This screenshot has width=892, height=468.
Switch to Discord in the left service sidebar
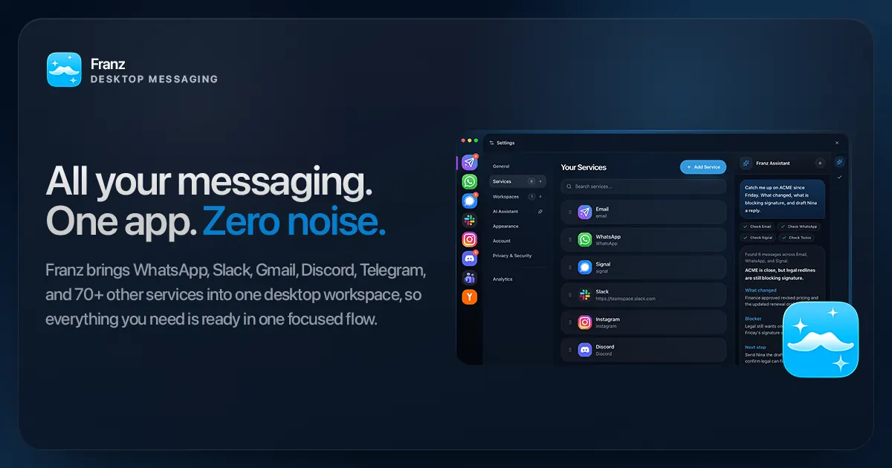pyautogui.click(x=469, y=259)
